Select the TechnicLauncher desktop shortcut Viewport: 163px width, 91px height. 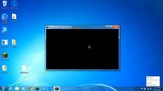pyautogui.click(x=14, y=5)
